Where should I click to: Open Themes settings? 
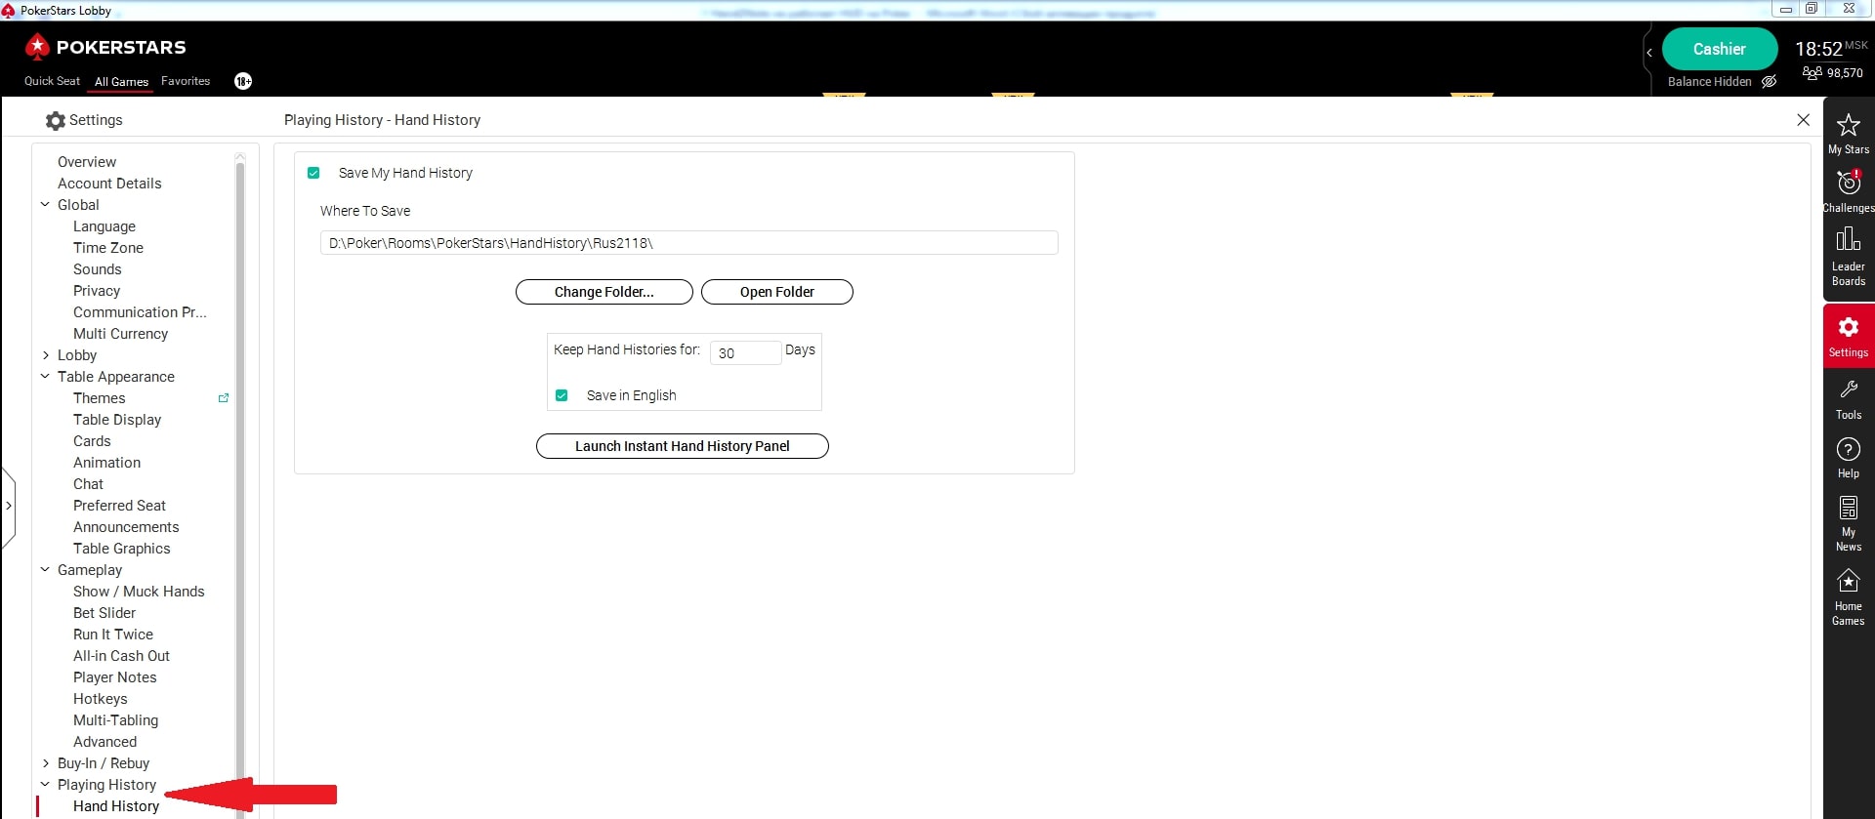point(100,398)
